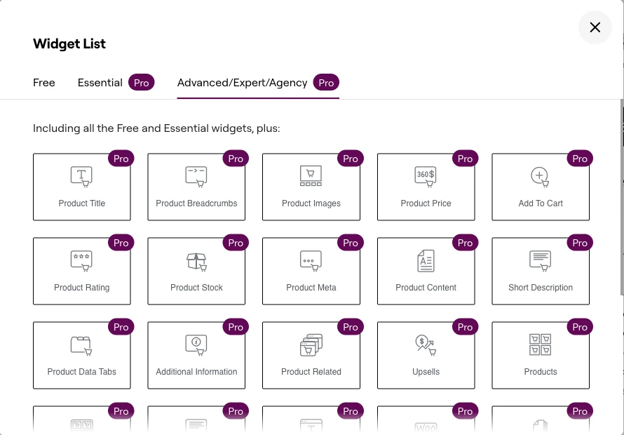The width and height of the screenshot is (624, 435).
Task: Choose the Product Price widget icon
Action: coord(426,177)
